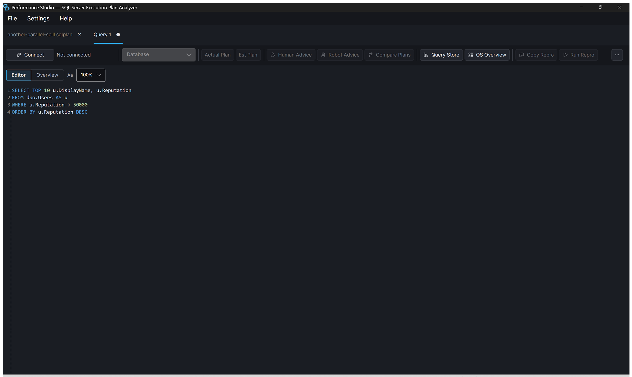Switch to another-parallel-spill.sqlplan tab

point(40,35)
